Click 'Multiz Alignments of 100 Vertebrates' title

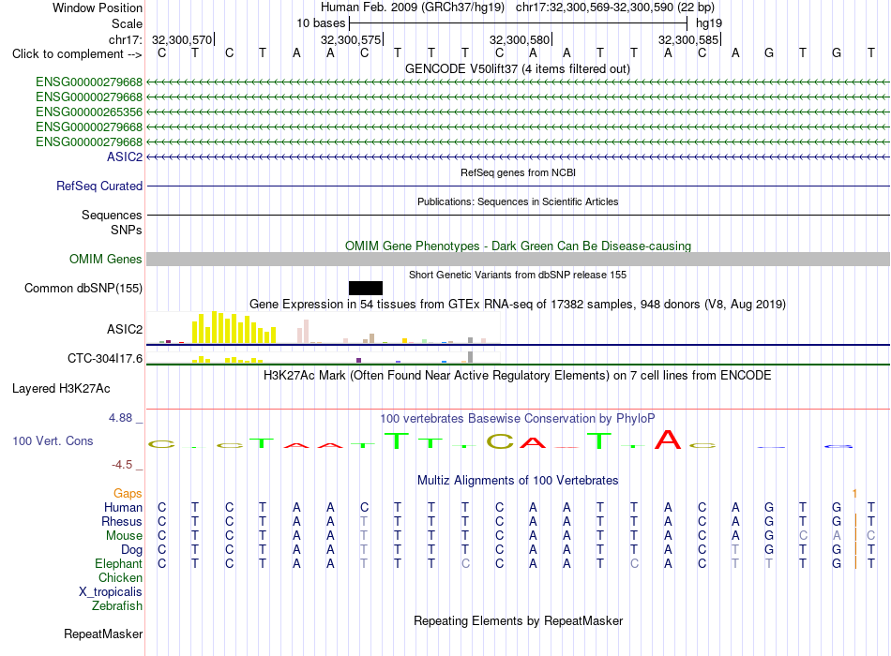click(x=518, y=481)
